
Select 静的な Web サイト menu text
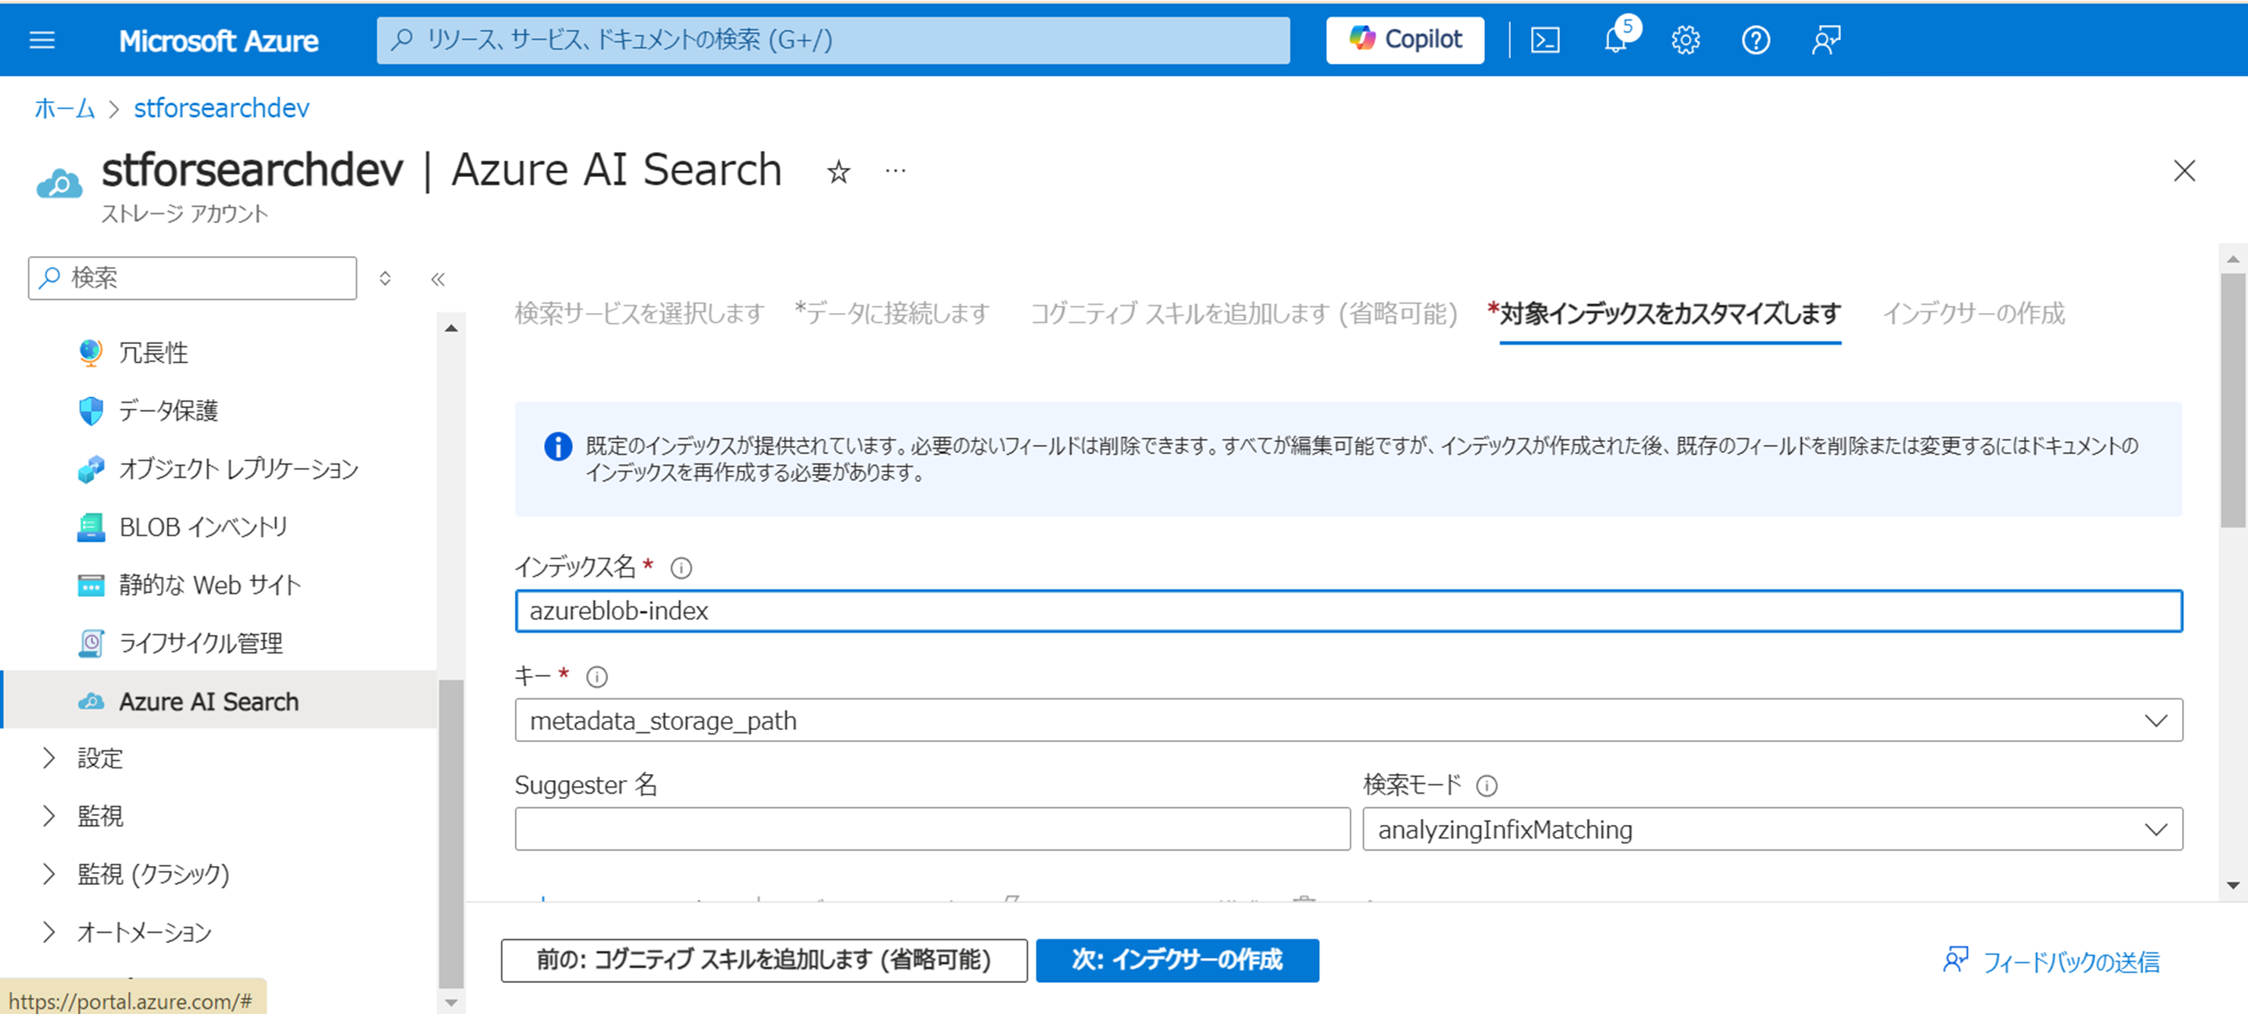pyautogui.click(x=210, y=586)
